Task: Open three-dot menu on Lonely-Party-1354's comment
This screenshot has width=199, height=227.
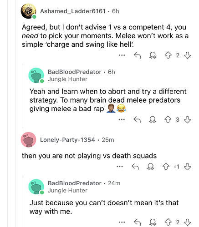Action: tap(120, 167)
